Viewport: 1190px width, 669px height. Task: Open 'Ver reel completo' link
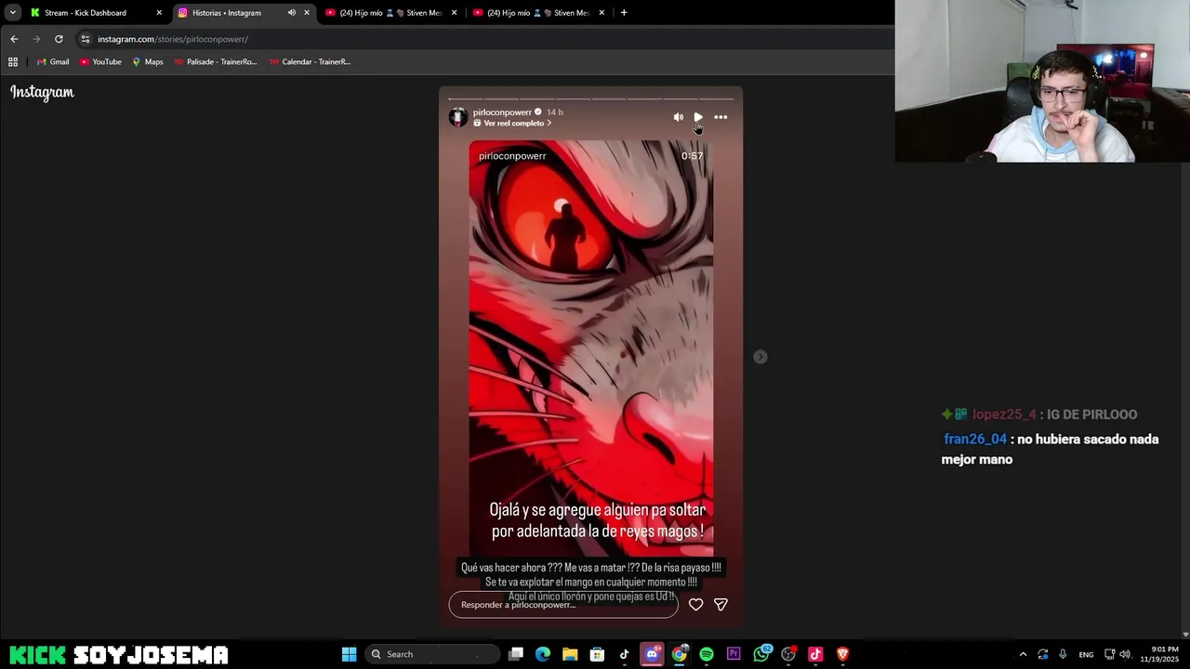coord(513,124)
